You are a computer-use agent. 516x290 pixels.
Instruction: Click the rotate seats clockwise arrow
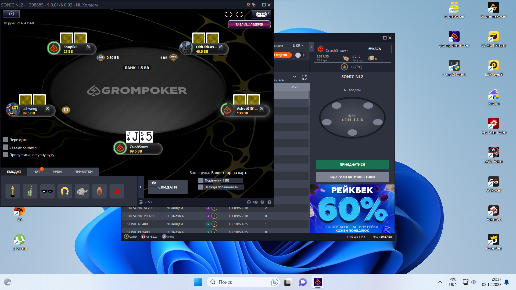[x=239, y=15]
